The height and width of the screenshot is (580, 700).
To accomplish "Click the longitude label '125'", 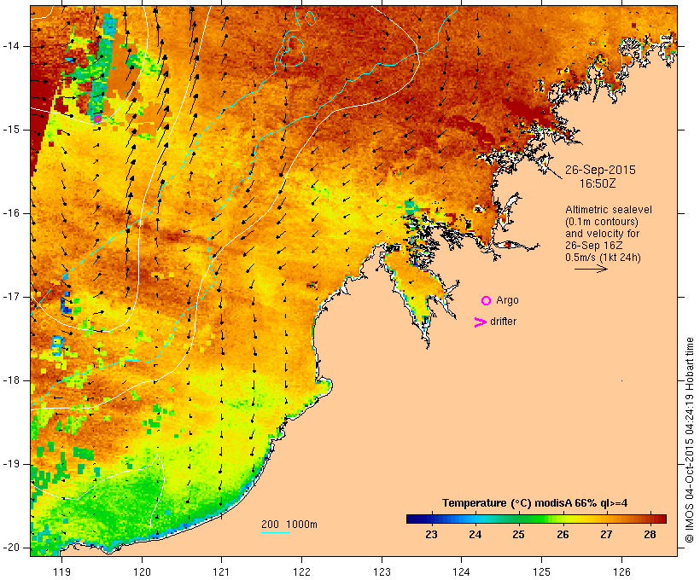I will 542,571.
